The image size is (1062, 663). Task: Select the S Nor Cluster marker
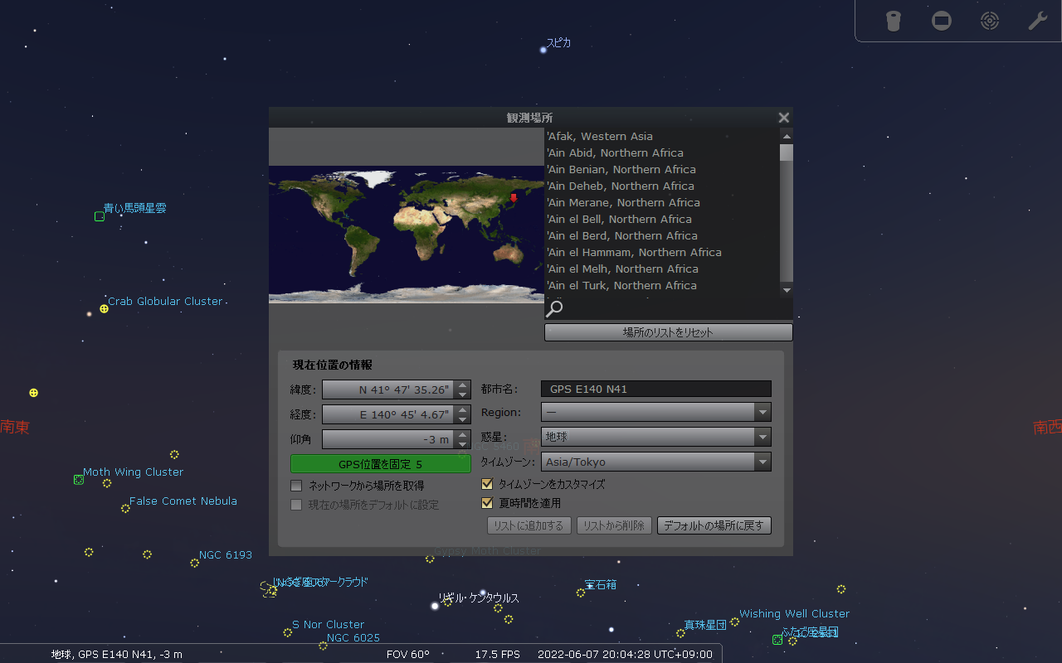(x=287, y=632)
